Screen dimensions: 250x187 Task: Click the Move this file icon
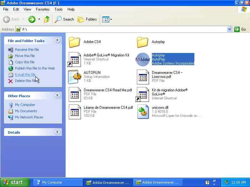click(x=11, y=56)
